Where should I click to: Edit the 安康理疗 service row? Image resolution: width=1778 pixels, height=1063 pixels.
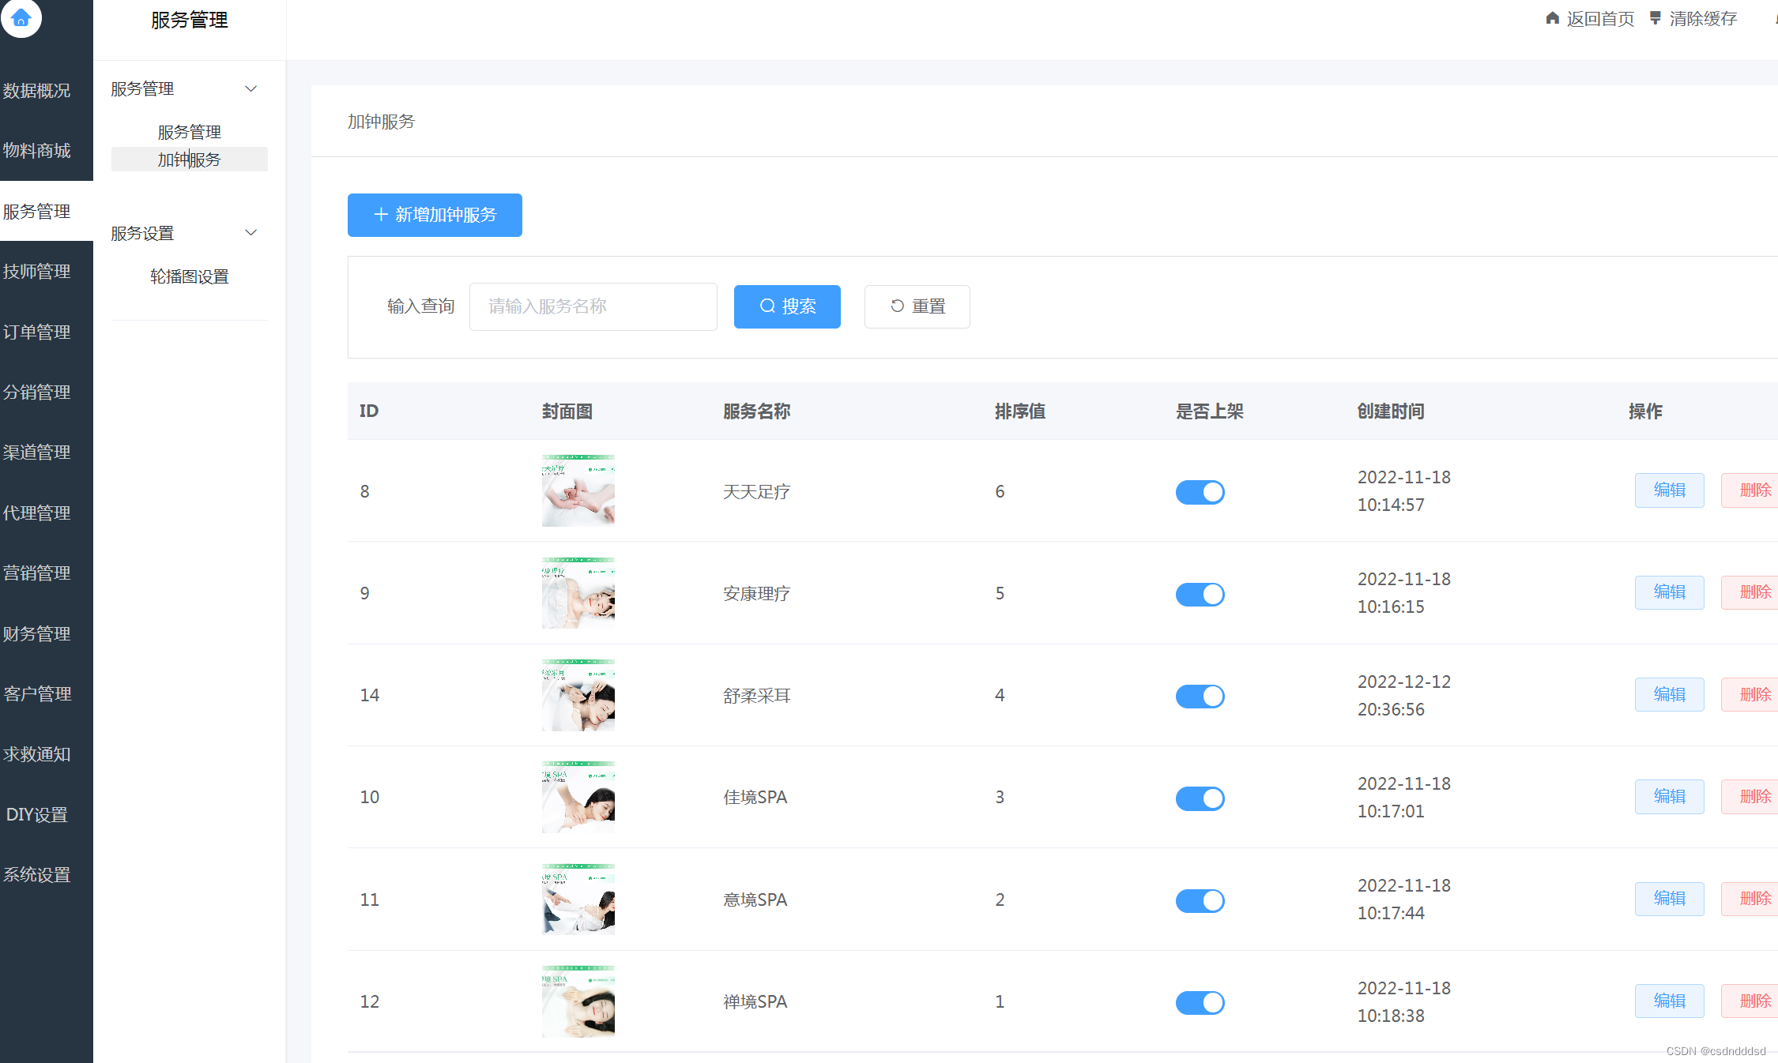coord(1669,592)
